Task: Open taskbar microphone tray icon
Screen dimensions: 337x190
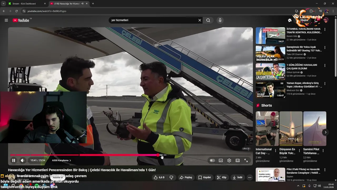Action: (x=309, y=186)
